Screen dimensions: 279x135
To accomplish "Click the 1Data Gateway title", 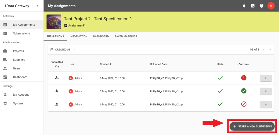I will click(x=17, y=6).
